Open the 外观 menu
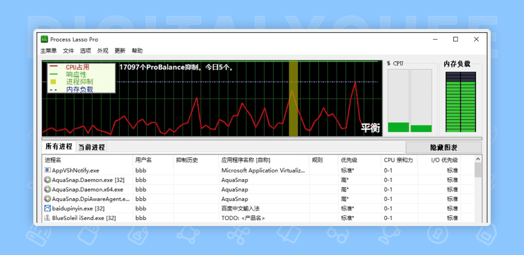This screenshot has height=255, width=524. [103, 51]
